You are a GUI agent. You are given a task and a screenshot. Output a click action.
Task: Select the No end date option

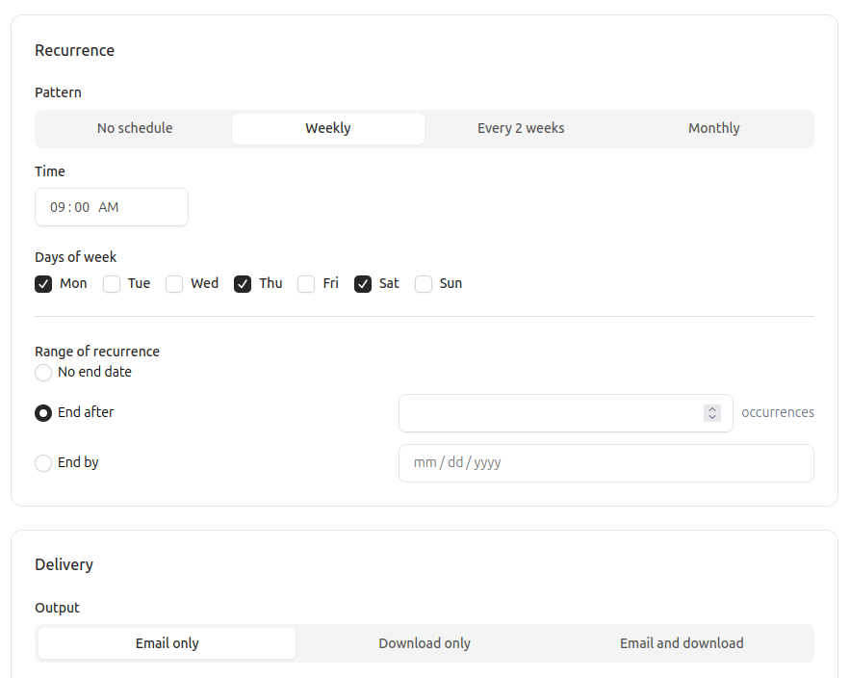pyautogui.click(x=42, y=372)
